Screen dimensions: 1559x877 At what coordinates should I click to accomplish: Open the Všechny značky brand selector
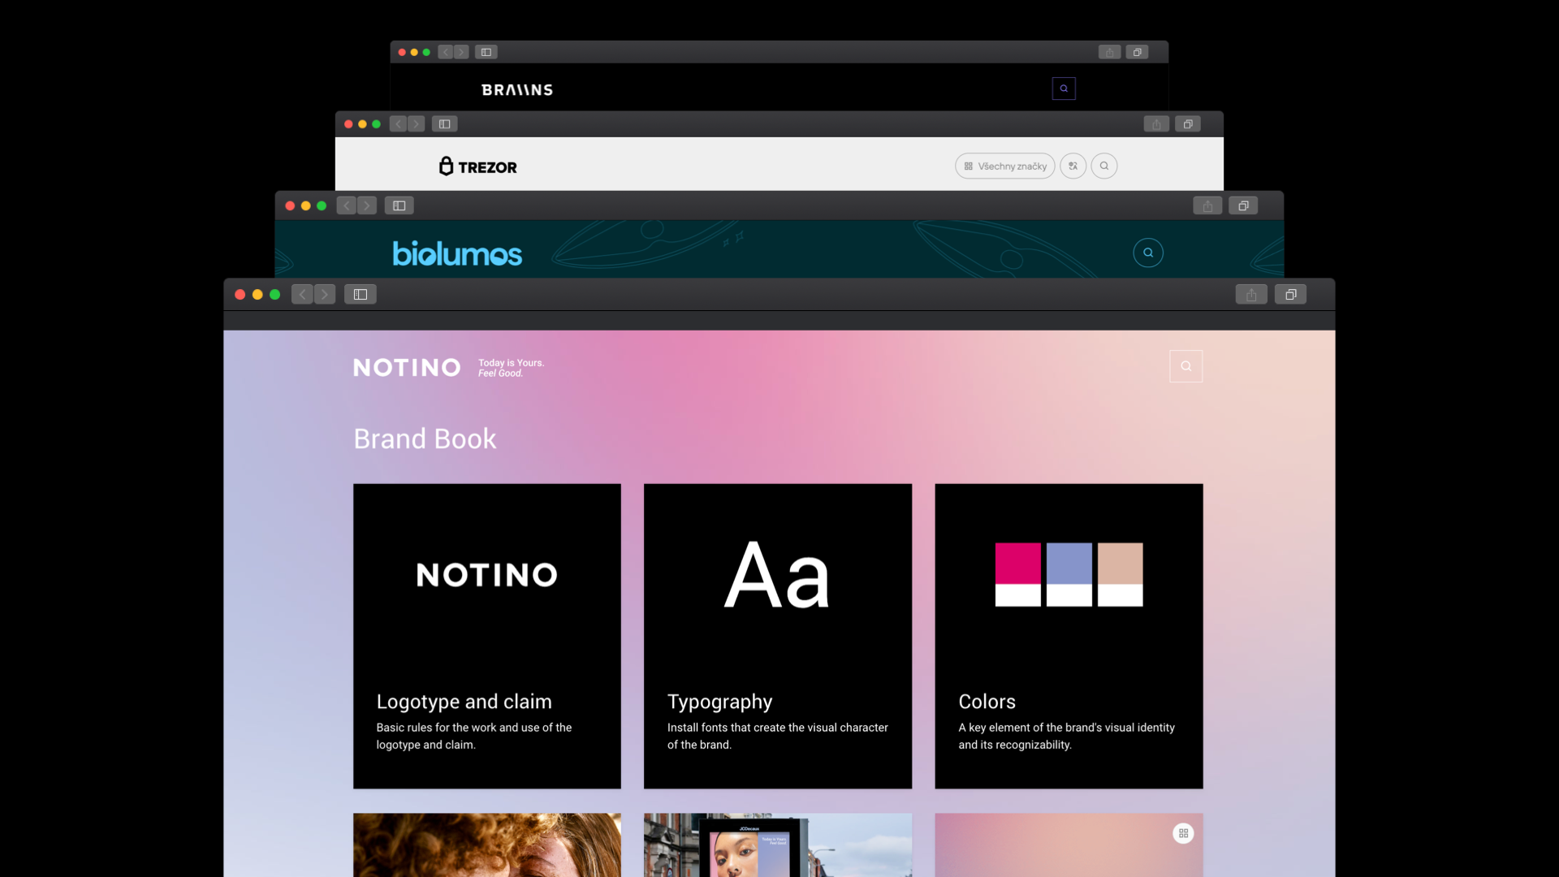pyautogui.click(x=1005, y=166)
